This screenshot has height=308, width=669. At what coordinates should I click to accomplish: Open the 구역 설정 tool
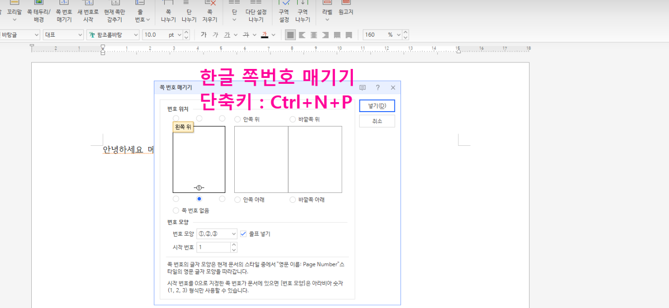pos(284,11)
